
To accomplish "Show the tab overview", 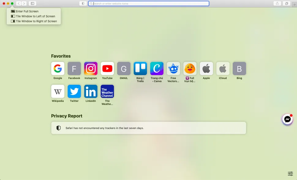I will coord(287,4).
